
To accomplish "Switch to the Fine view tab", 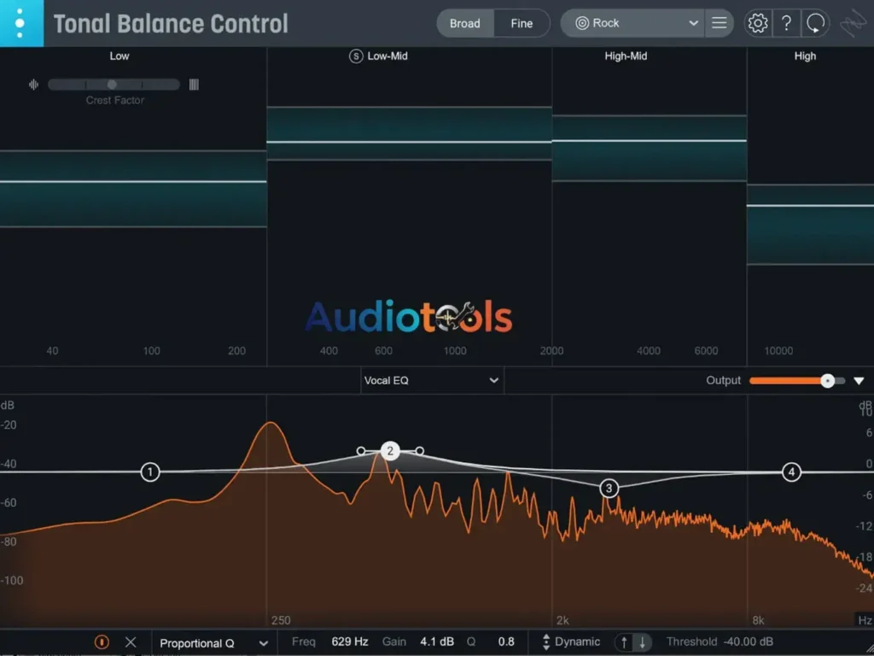I will point(522,23).
